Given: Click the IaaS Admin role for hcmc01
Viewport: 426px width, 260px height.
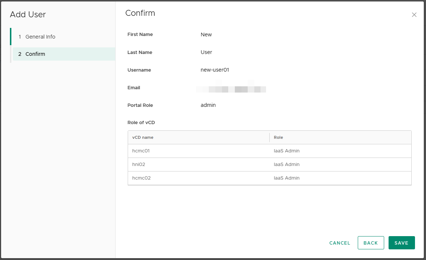Looking at the screenshot, I should [287, 151].
